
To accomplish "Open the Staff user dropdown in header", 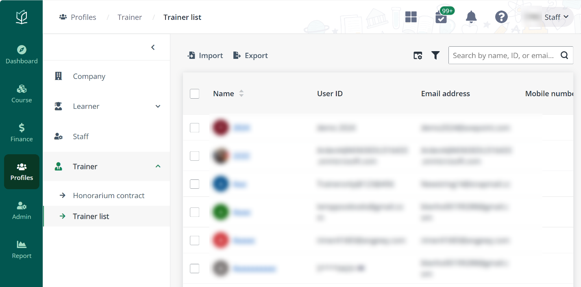I will (x=548, y=17).
